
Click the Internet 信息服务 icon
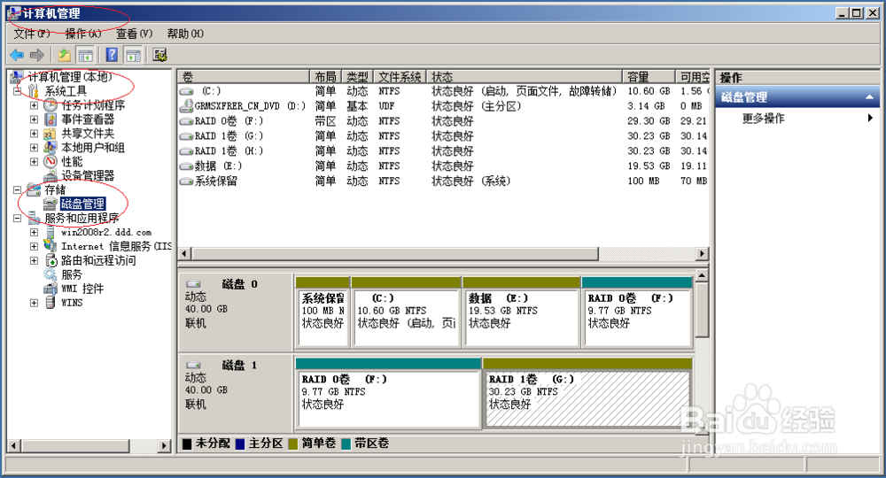51,246
